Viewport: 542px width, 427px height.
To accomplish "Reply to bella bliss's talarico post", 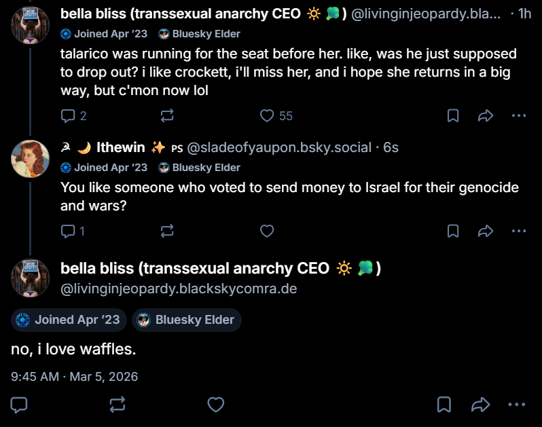I will point(68,116).
